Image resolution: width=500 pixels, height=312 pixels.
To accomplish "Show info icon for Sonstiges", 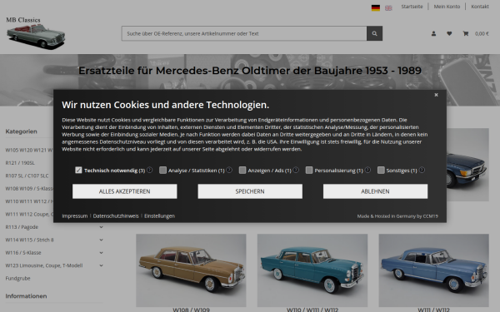I will click(422, 170).
